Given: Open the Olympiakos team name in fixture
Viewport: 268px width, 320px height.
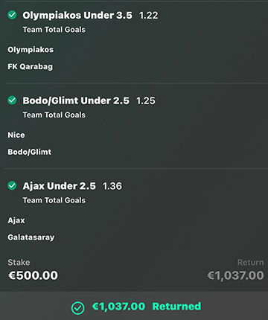Looking at the screenshot, I should tap(31, 50).
